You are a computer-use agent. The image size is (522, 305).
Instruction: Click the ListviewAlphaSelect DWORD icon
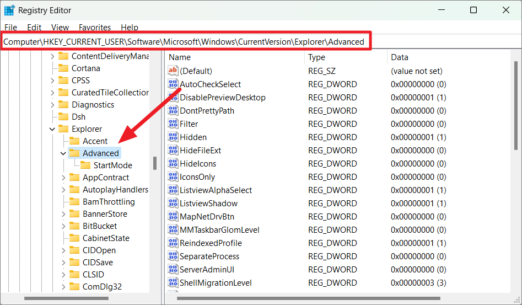tap(173, 190)
